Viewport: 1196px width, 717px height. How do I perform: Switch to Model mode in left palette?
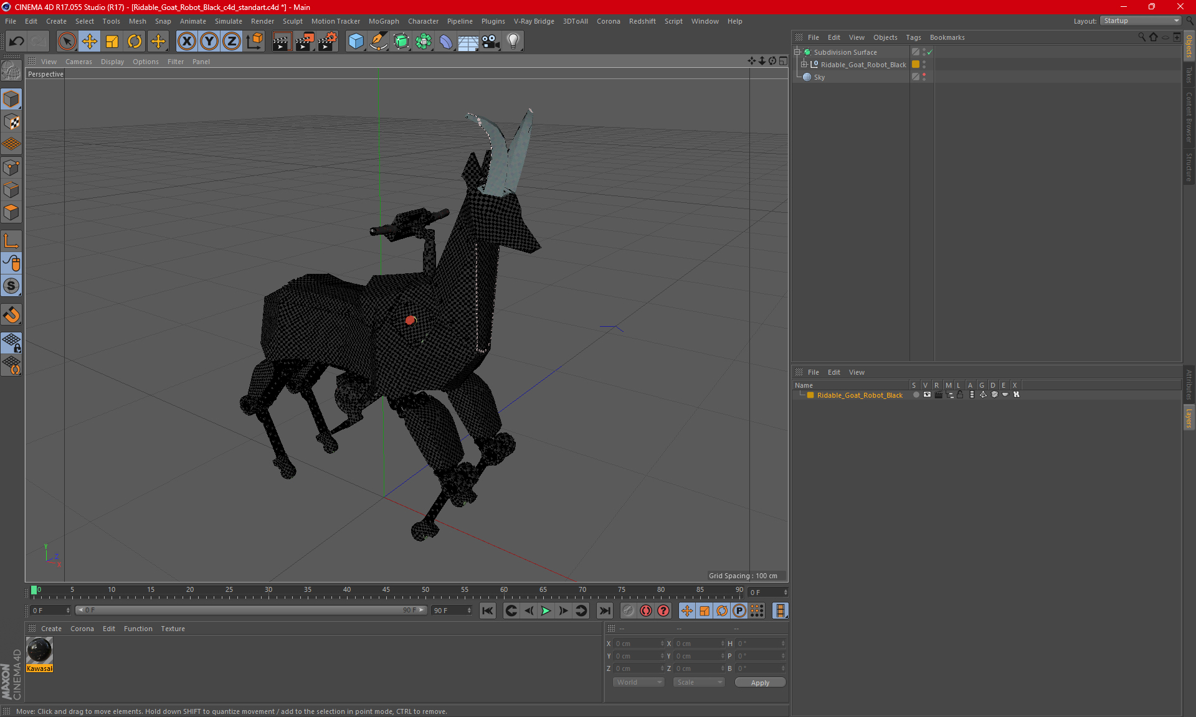(x=11, y=100)
